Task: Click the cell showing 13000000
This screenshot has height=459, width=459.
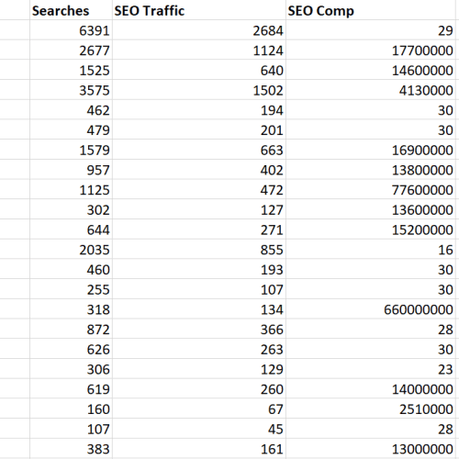Action: [371, 449]
